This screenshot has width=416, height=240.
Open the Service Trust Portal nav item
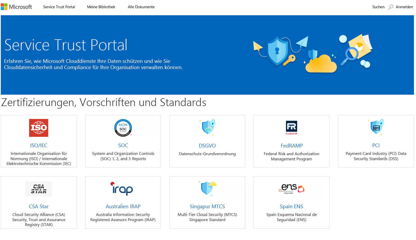[x=59, y=7]
